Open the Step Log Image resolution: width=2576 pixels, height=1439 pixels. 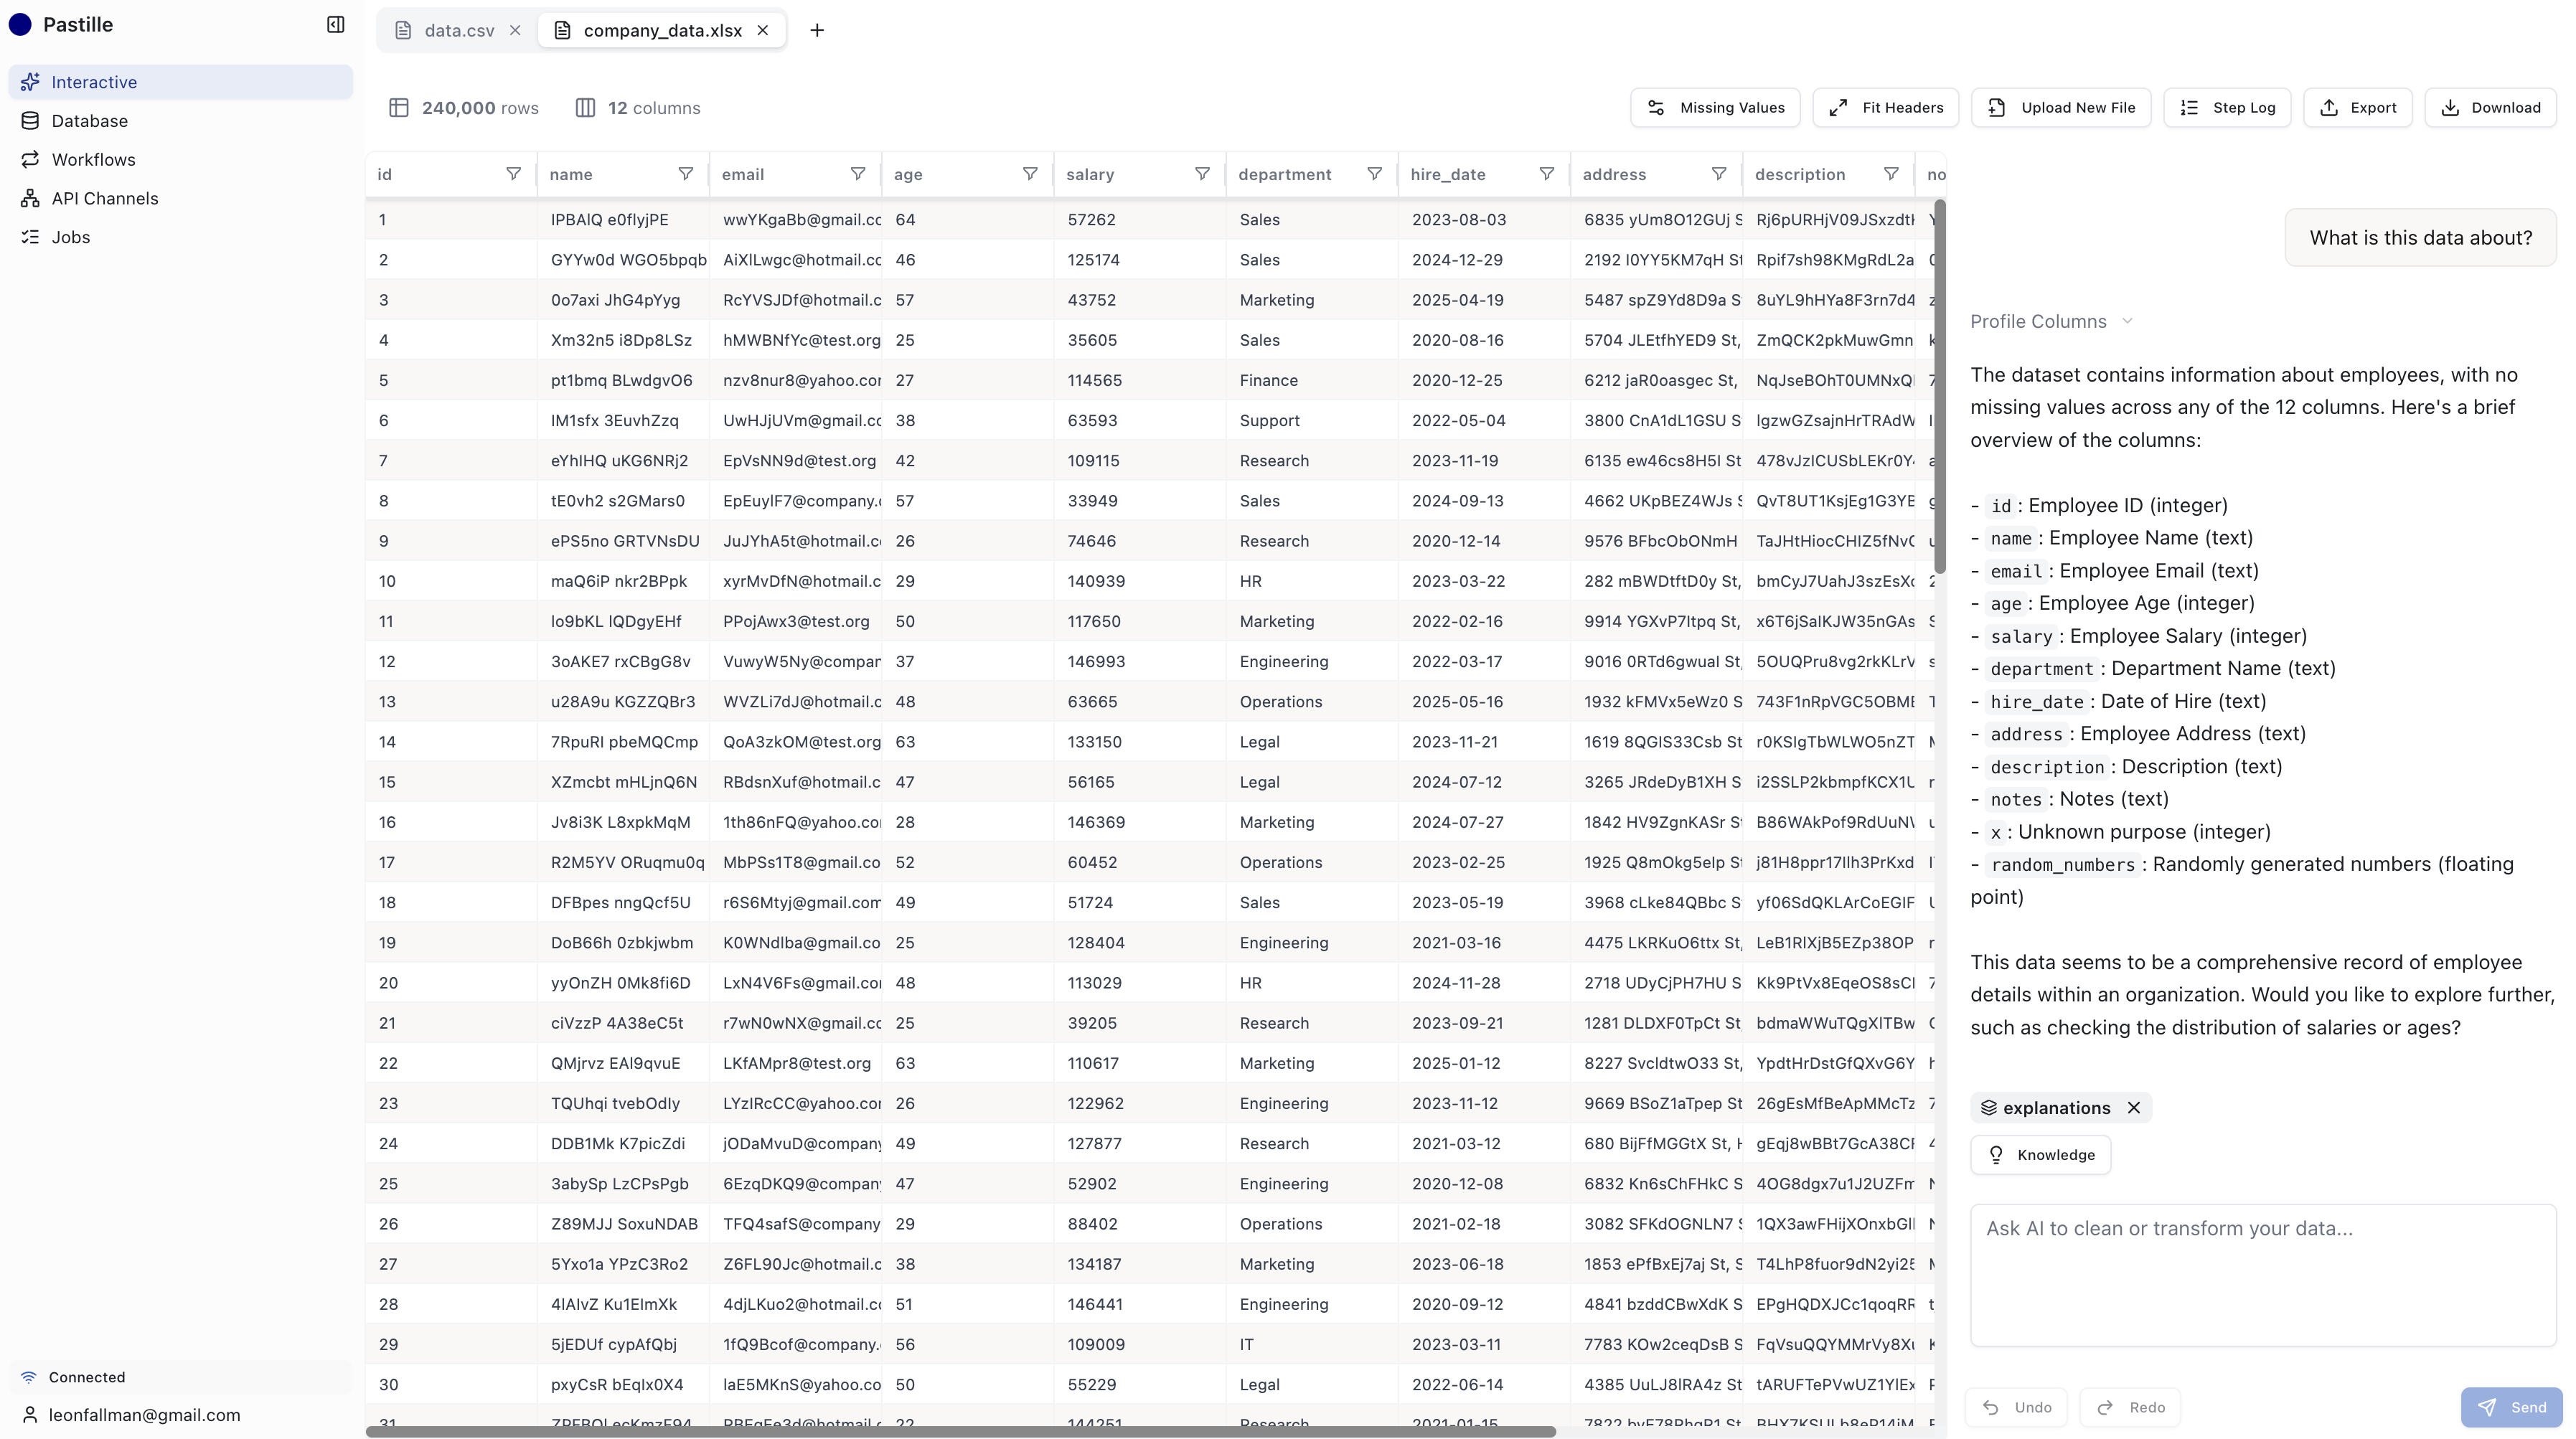coord(2227,108)
